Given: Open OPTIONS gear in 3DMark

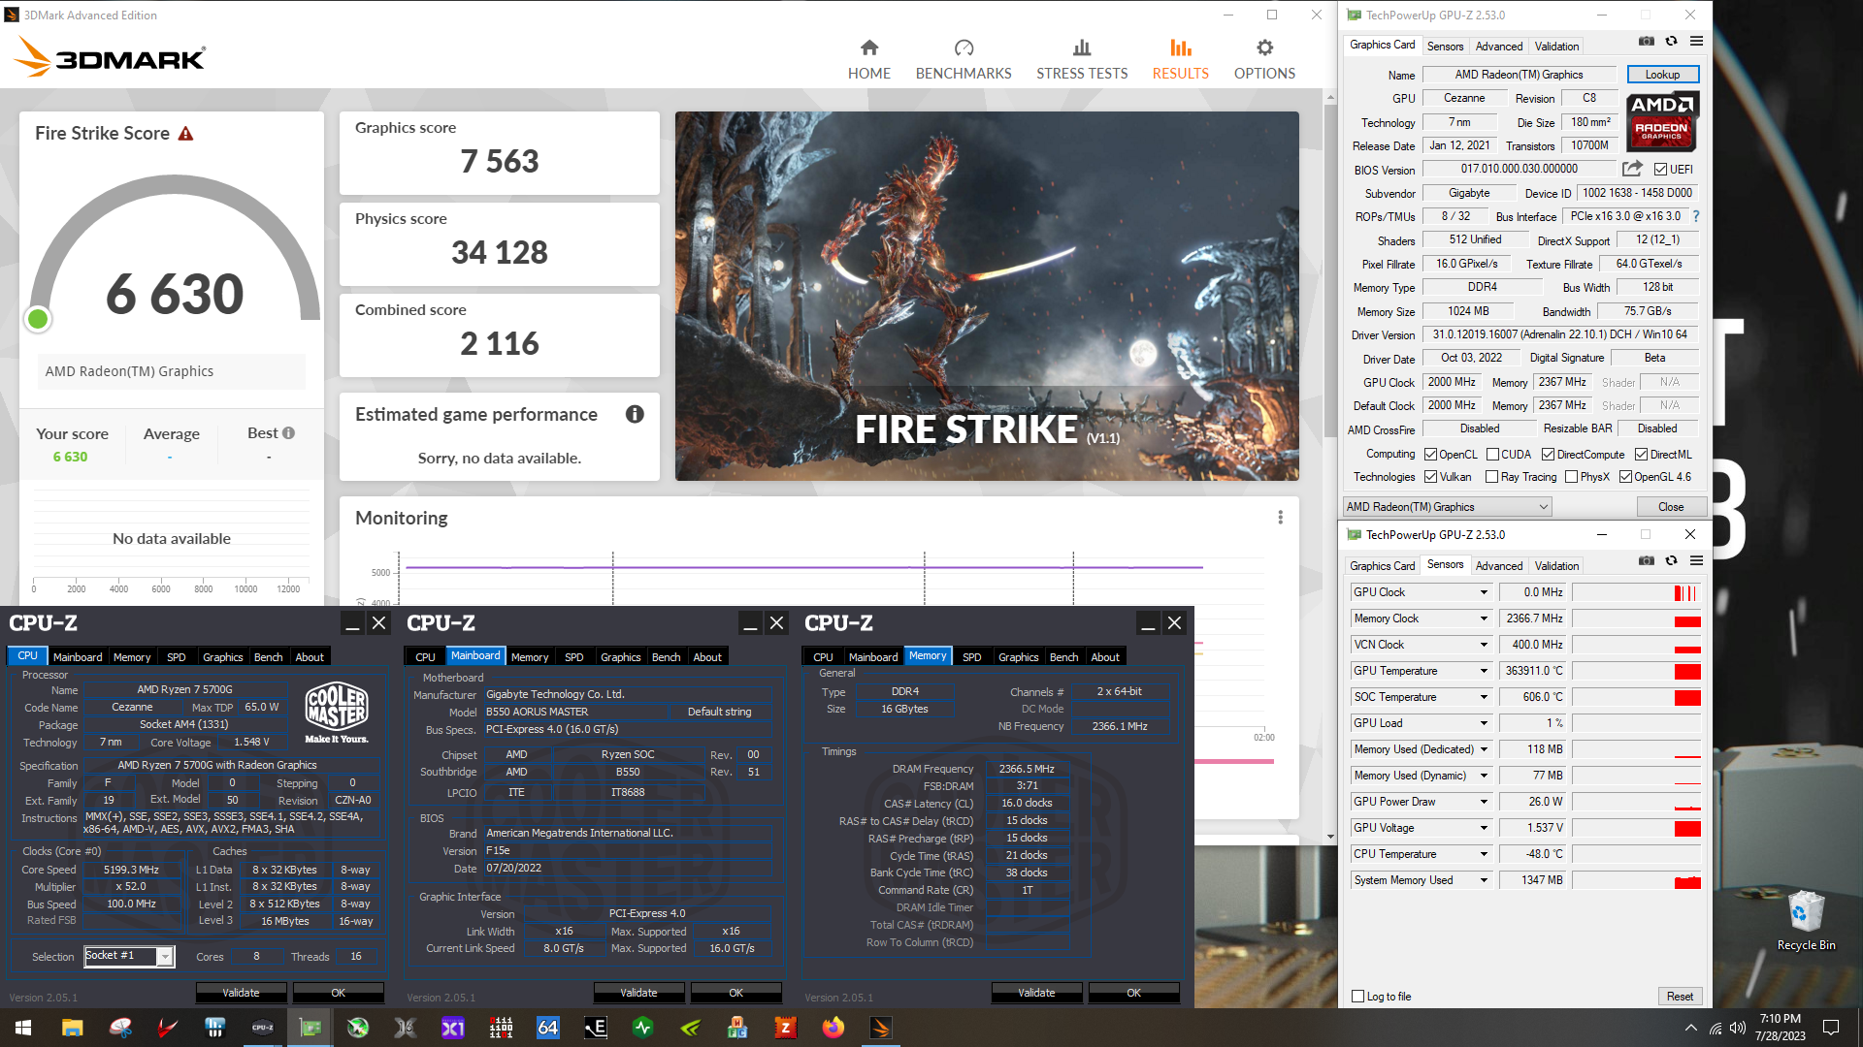Looking at the screenshot, I should [1264, 60].
